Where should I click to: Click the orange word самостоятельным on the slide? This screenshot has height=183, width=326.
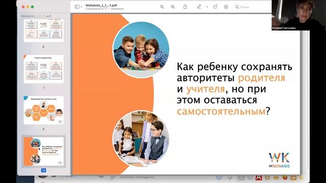point(221,111)
